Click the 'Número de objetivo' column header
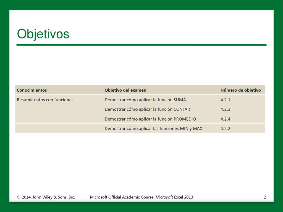The width and height of the screenshot is (283, 212). 241,90
